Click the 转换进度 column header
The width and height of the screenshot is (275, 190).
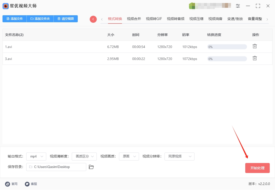[x=214, y=35]
